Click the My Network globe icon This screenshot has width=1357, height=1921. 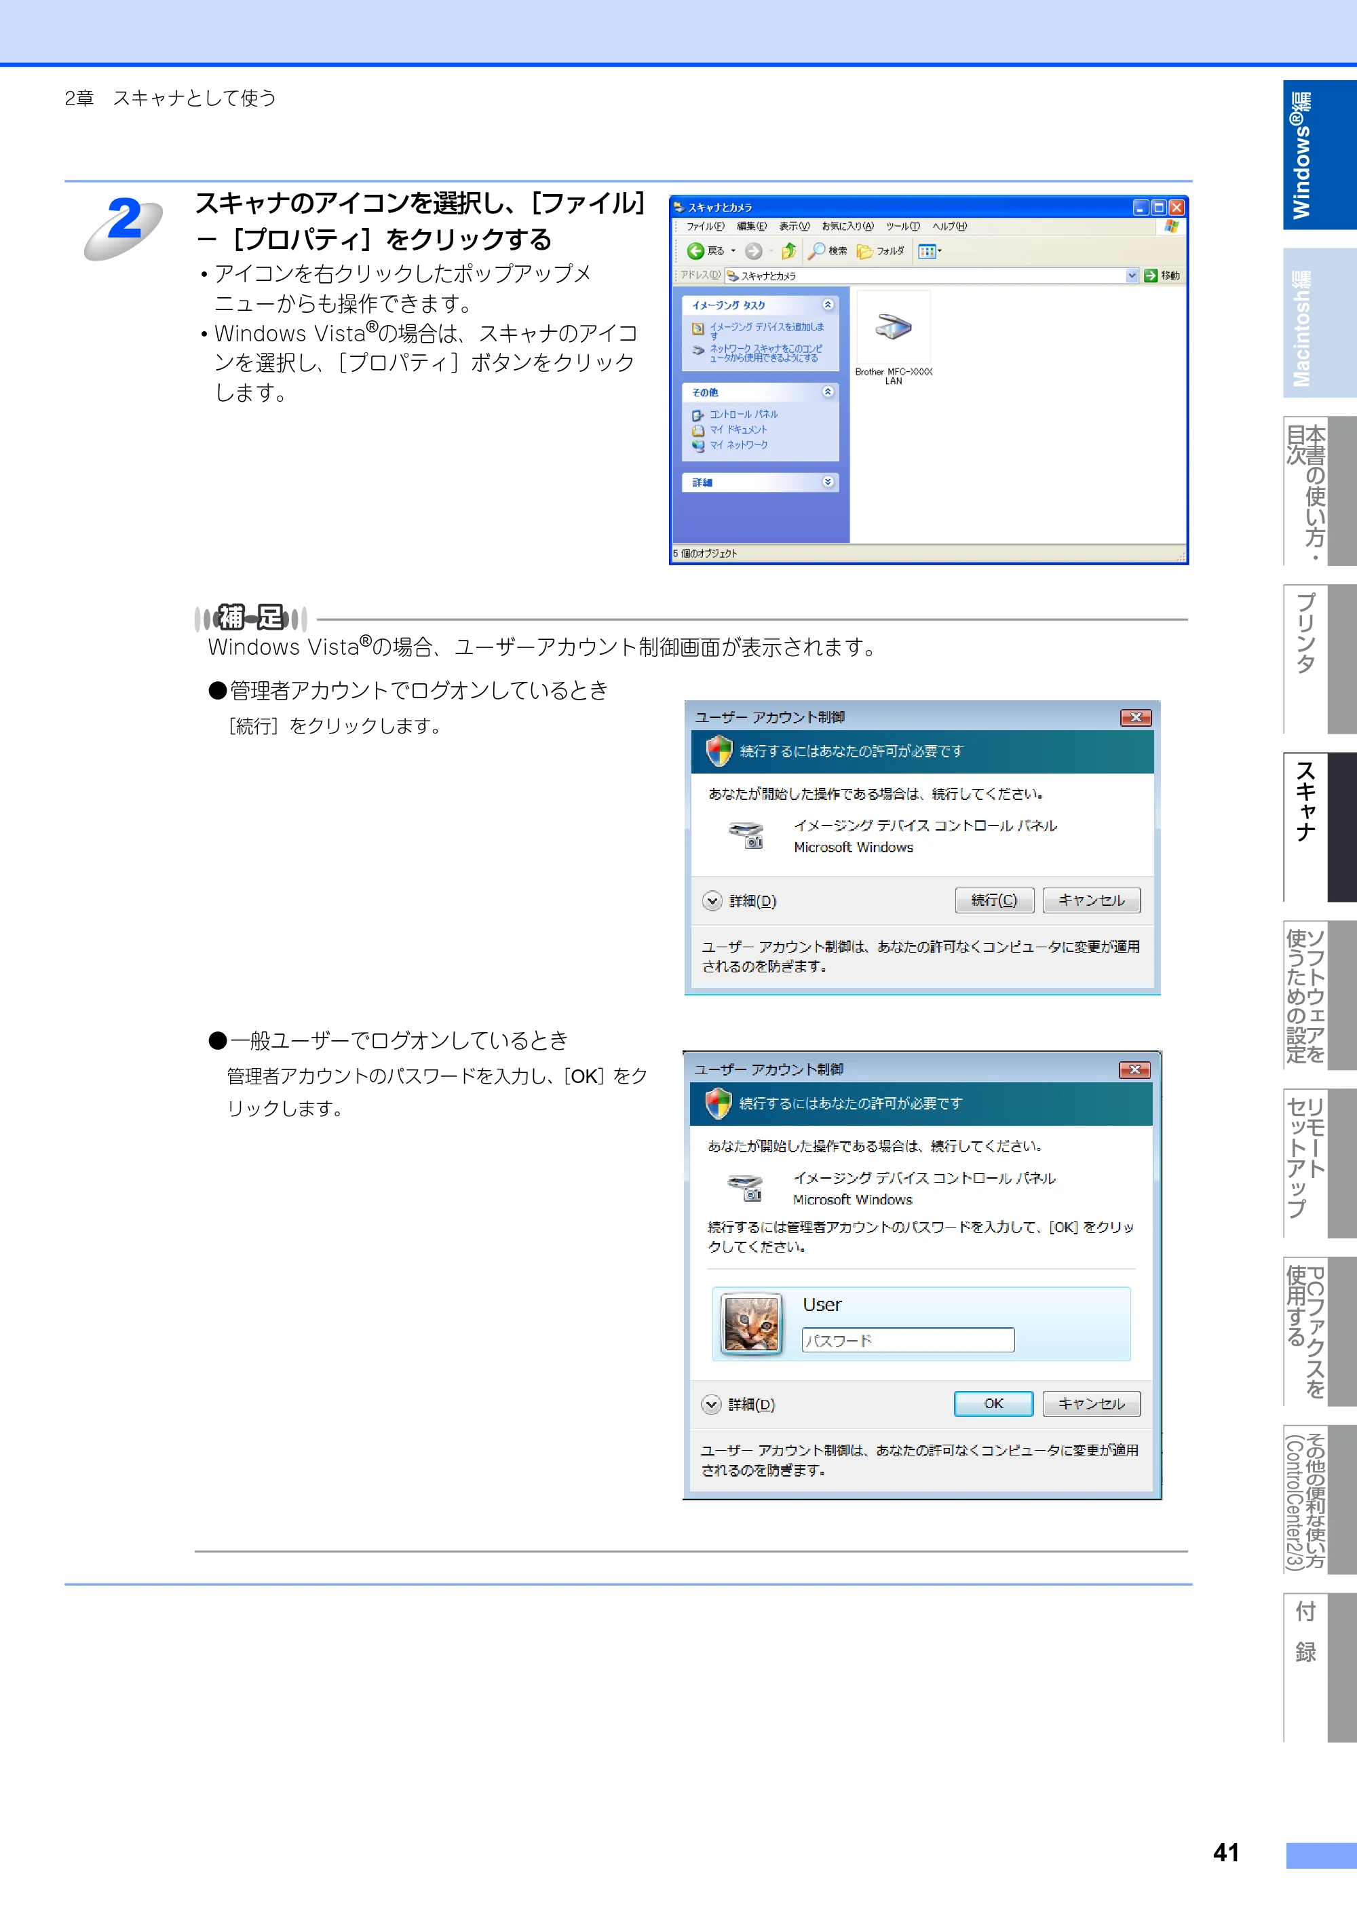(697, 446)
